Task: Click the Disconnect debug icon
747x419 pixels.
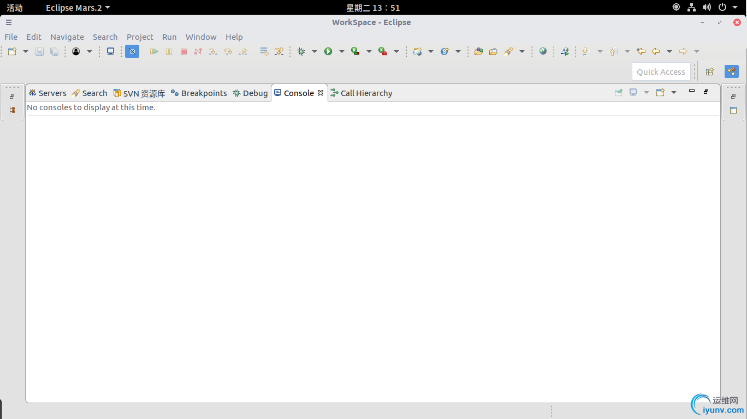Action: point(198,51)
